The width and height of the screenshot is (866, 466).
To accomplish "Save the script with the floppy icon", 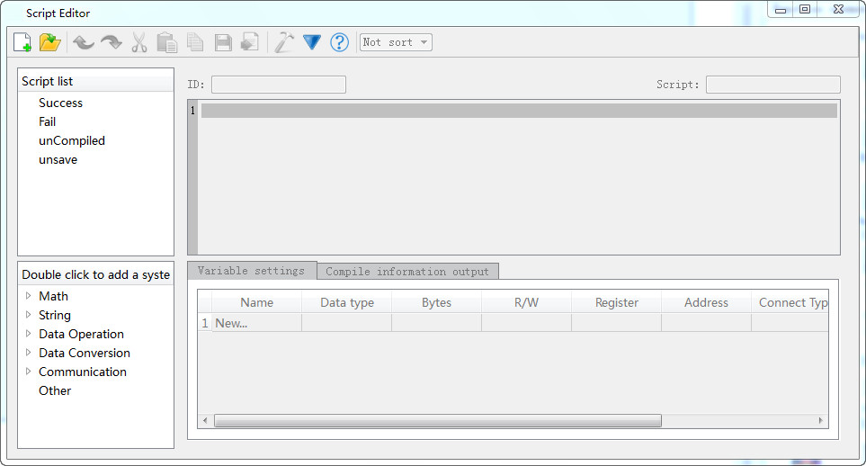I will click(x=223, y=42).
